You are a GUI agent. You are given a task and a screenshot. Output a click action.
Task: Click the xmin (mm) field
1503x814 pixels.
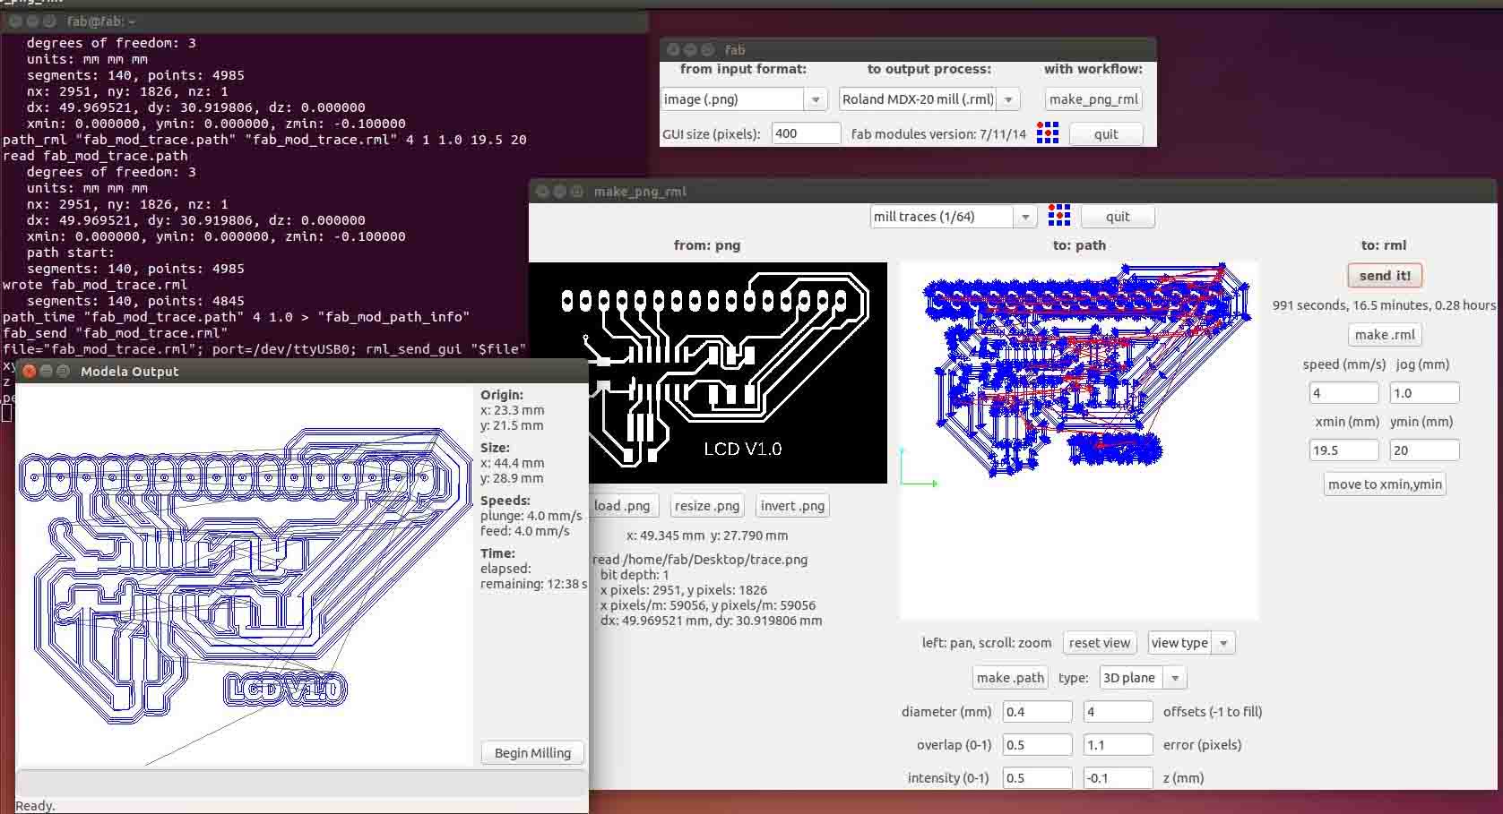(1343, 450)
